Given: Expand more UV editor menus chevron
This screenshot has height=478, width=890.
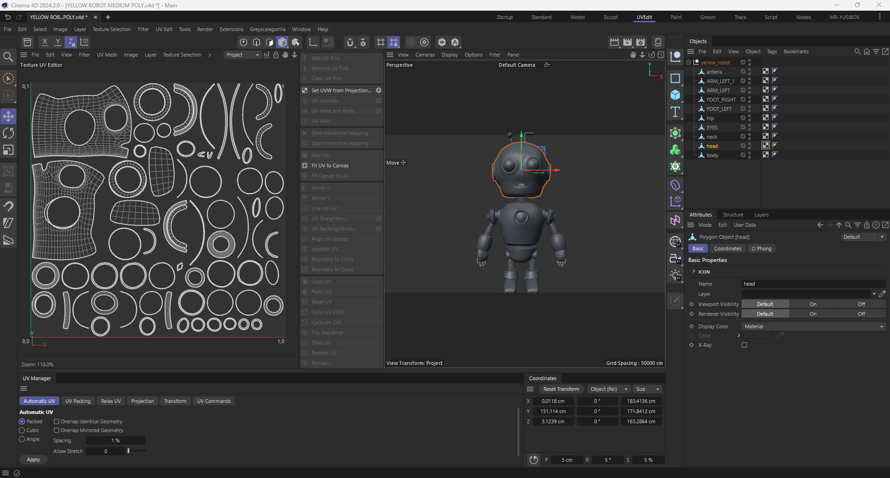Looking at the screenshot, I should click(210, 55).
